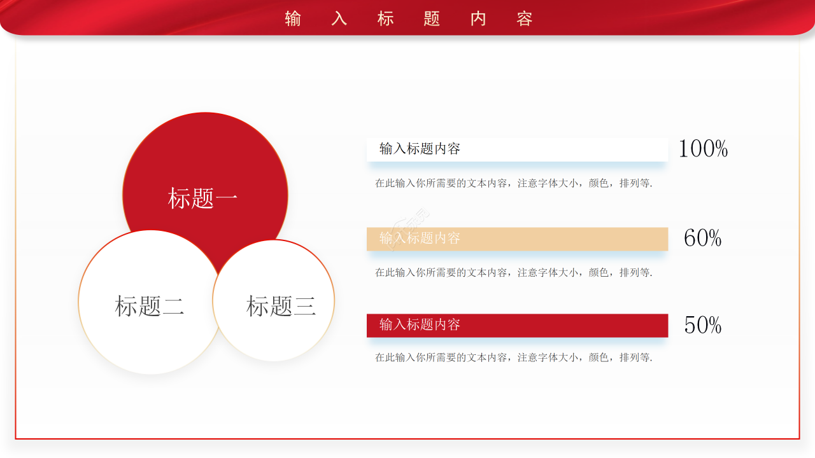The height and width of the screenshot is (458, 815).
Task: Select the tan 输入标题内容 bar beside 60%
Action: 518,239
